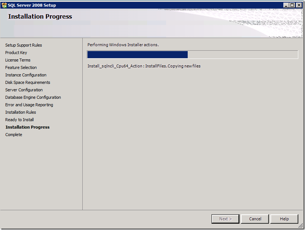Click the window resize grip corner

[301, 226]
